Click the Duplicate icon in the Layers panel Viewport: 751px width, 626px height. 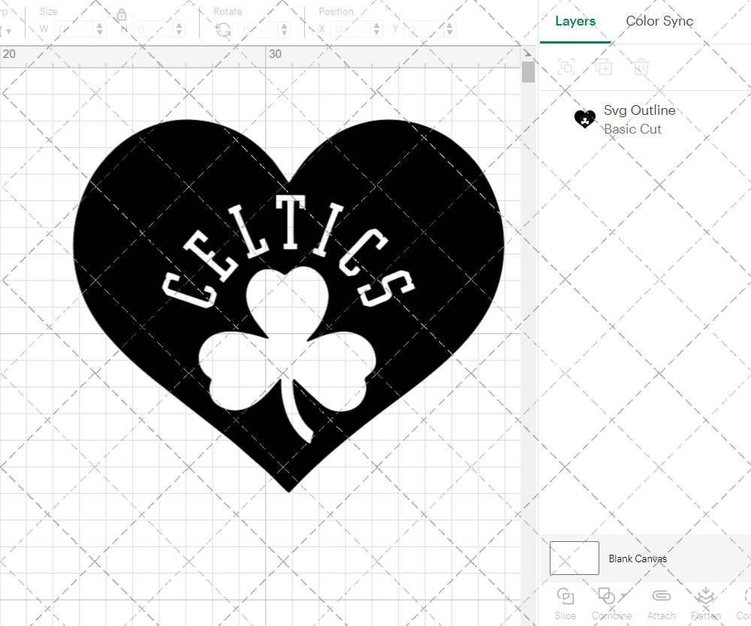[603, 67]
